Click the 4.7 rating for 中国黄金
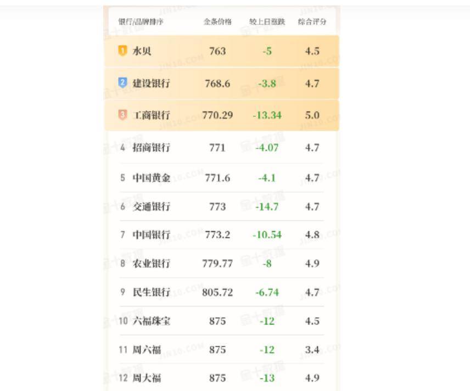Image resolution: width=470 pixels, height=391 pixels. (312, 178)
